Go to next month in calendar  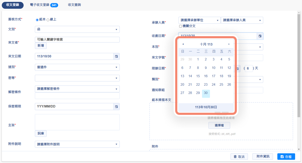229,44
